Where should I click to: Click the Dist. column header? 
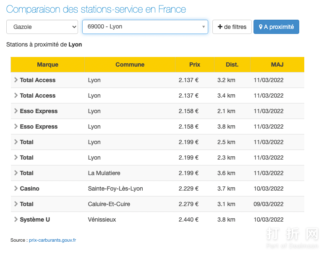click(232, 65)
